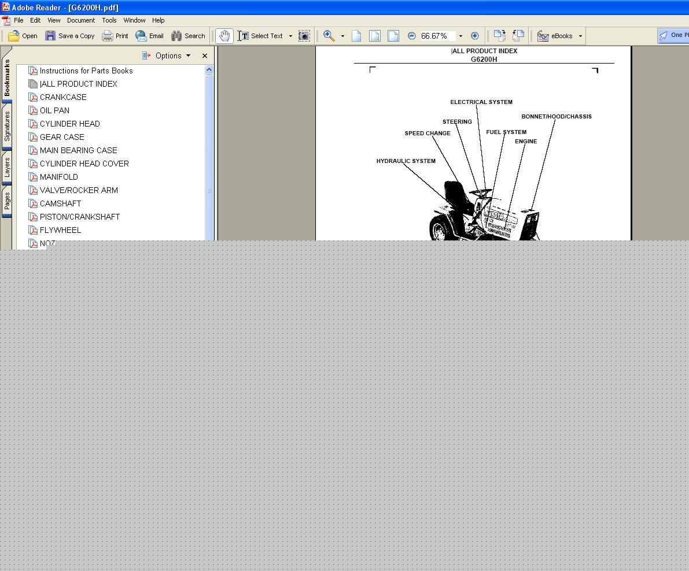The height and width of the screenshot is (571, 689).
Task: Open the Edit menu
Action: [35, 20]
